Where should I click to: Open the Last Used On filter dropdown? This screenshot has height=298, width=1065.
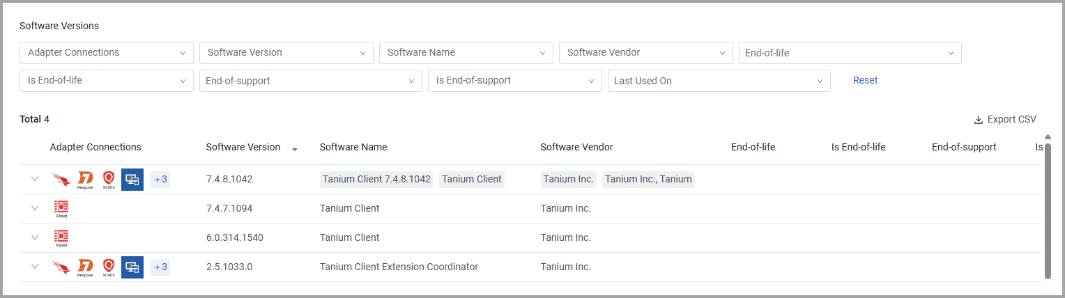pos(719,81)
